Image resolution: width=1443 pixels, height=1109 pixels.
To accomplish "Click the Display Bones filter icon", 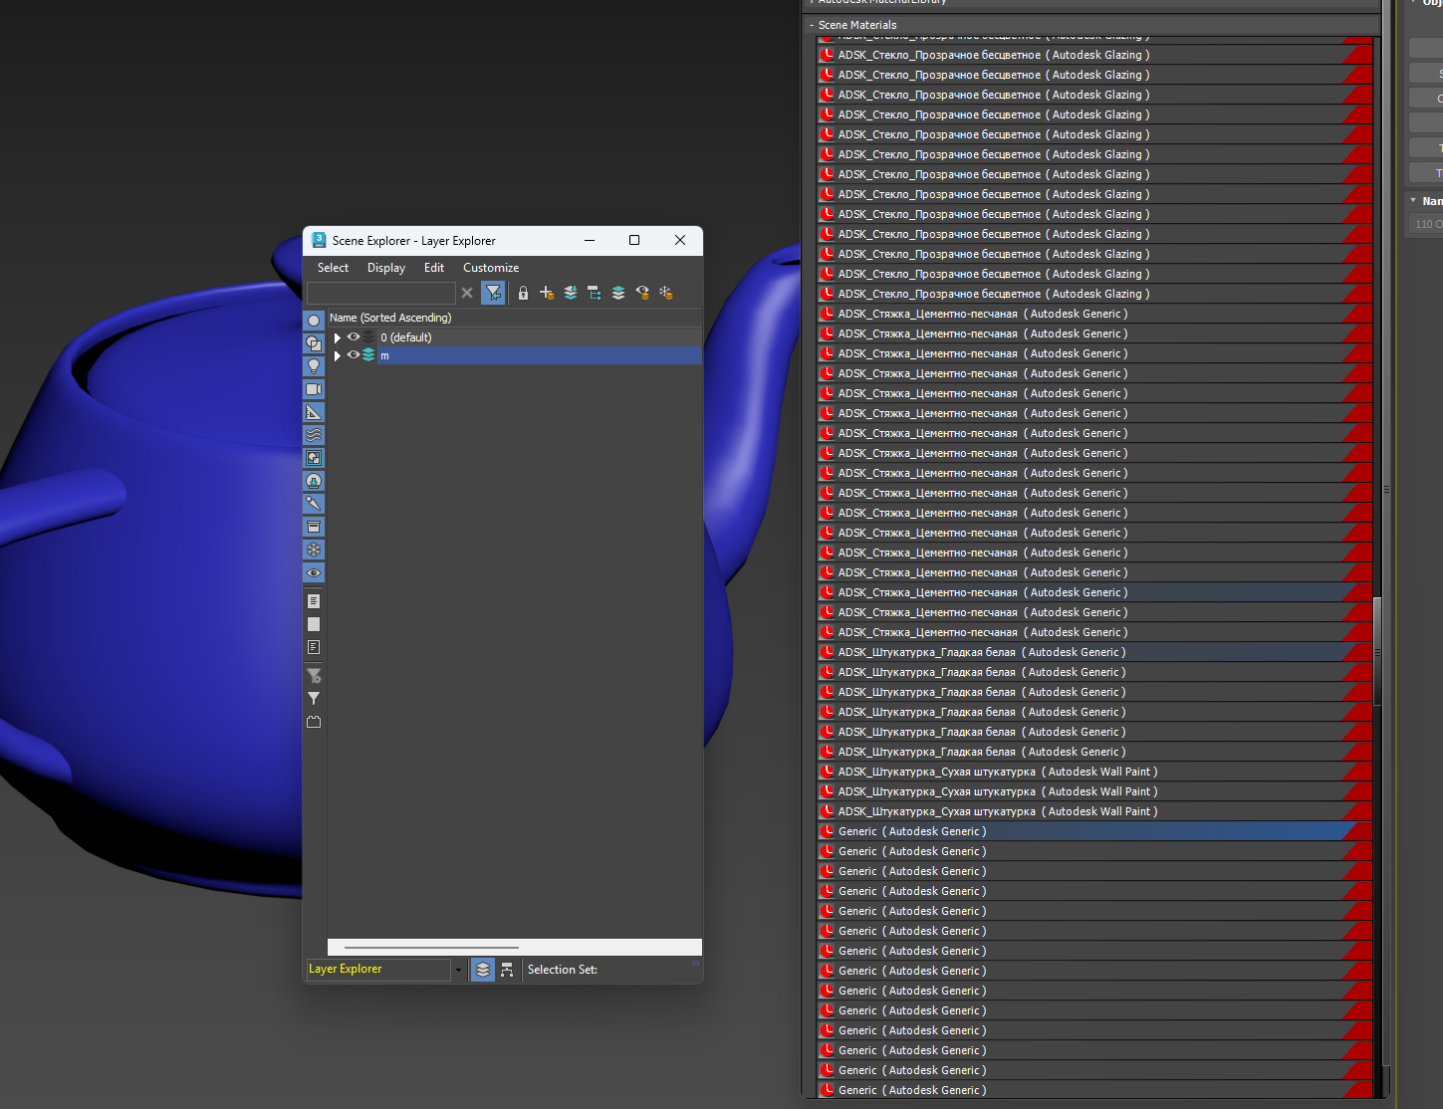I will [314, 504].
